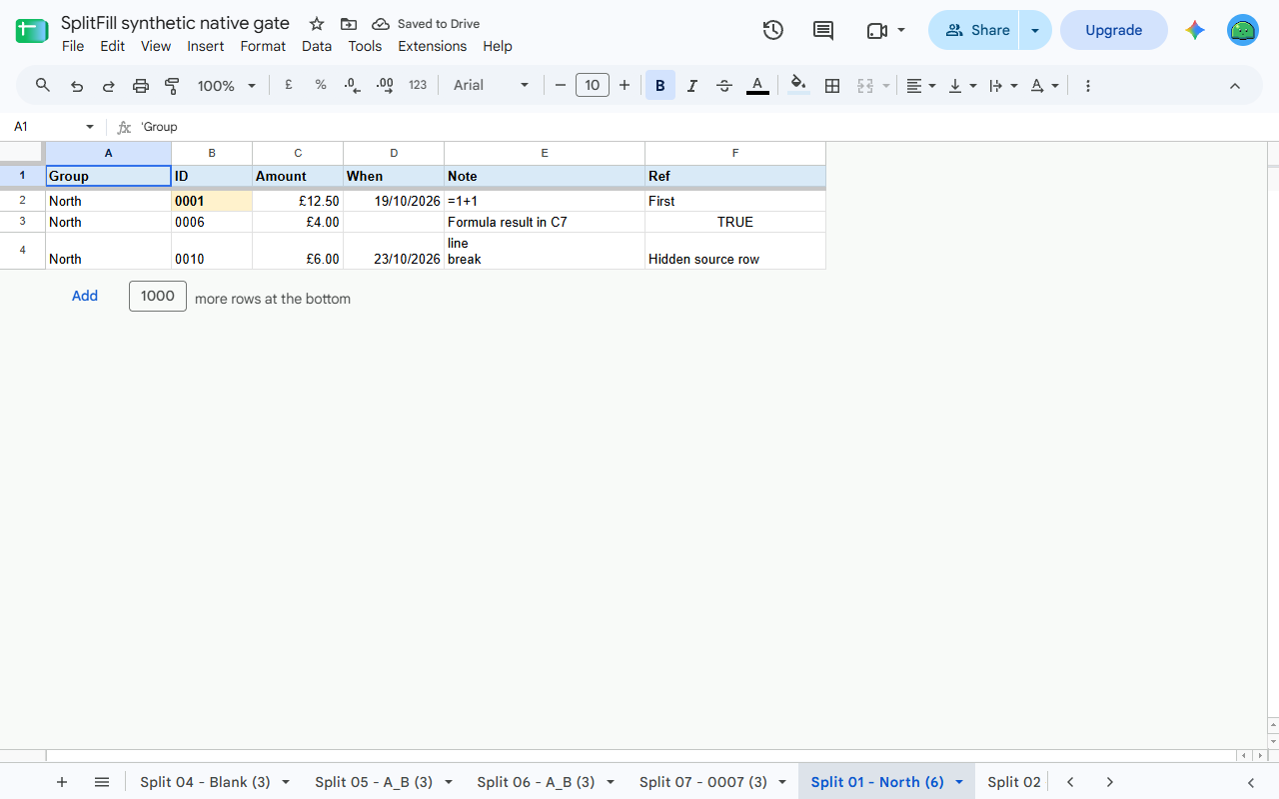Open the Share options dropdown arrow

[x=1035, y=30]
